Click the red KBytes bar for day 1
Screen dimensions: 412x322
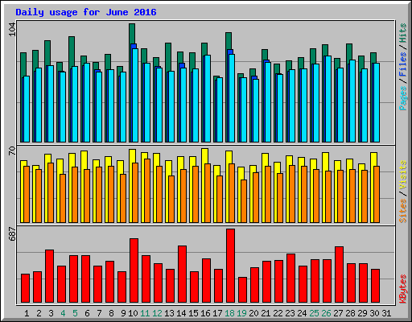[25, 288]
